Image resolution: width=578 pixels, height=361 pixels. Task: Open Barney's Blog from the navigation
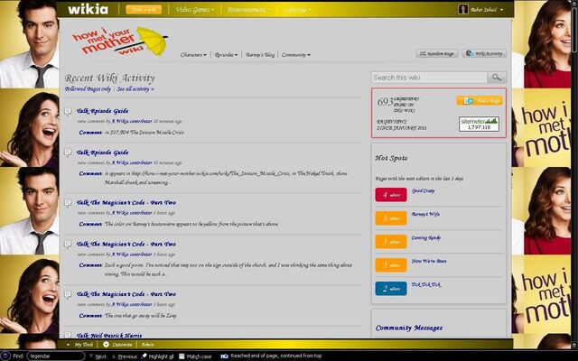[260, 55]
